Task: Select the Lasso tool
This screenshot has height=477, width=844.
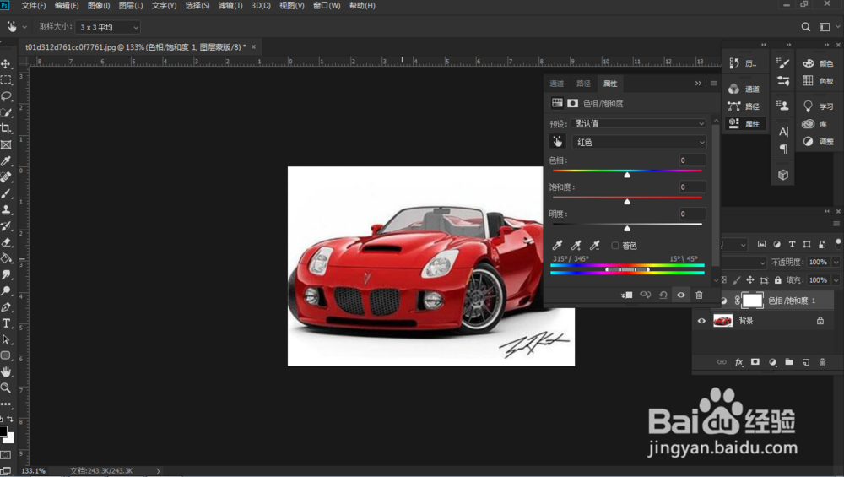Action: click(6, 96)
